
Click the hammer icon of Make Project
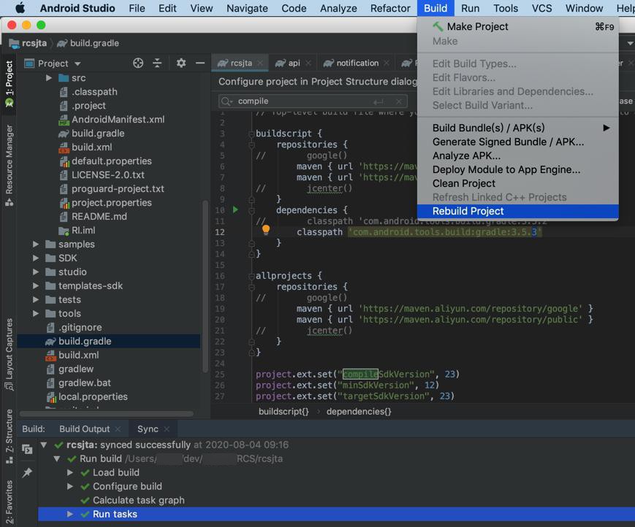pyautogui.click(x=438, y=27)
